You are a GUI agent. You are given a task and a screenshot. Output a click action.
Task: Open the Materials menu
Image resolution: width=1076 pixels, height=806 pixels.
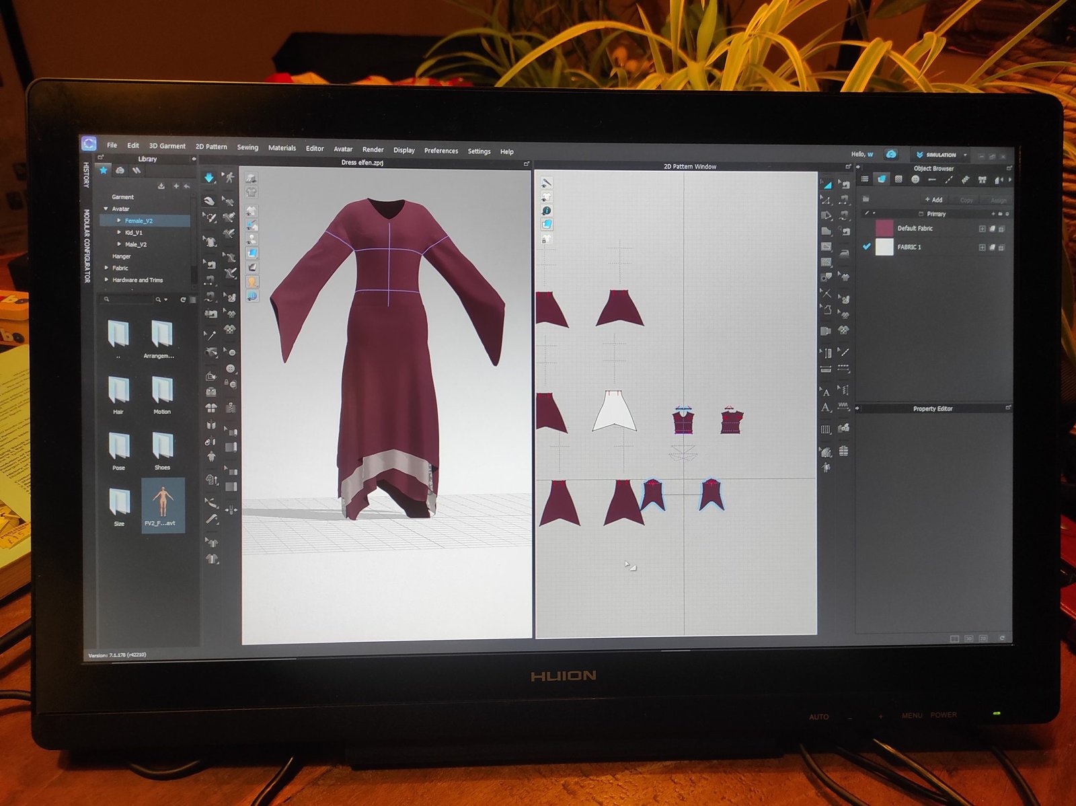[282, 148]
